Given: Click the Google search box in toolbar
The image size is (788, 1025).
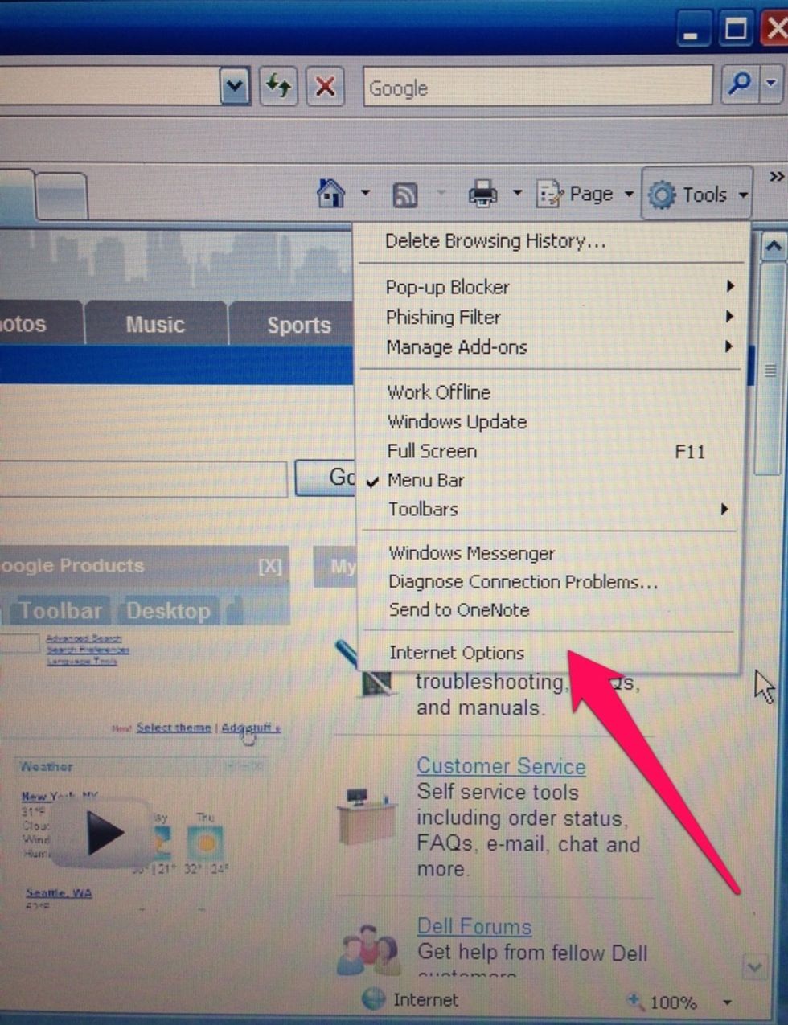Looking at the screenshot, I should [538, 86].
